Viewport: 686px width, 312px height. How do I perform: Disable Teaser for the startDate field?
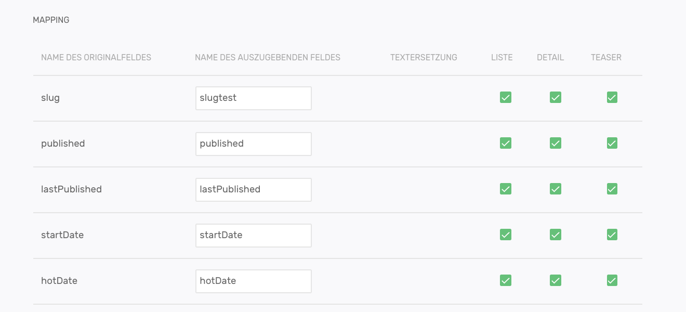click(x=612, y=235)
